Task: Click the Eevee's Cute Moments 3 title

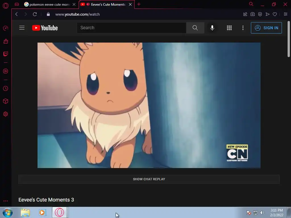Action: click(46, 200)
